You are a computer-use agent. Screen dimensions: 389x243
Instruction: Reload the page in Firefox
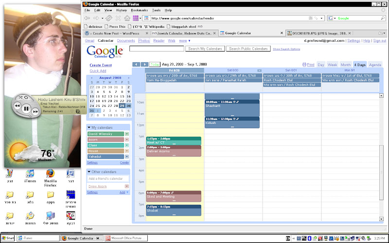point(108,18)
